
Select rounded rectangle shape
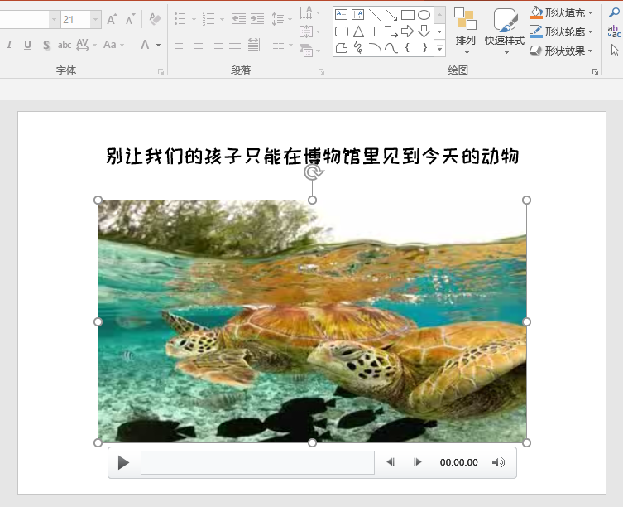pos(342,31)
